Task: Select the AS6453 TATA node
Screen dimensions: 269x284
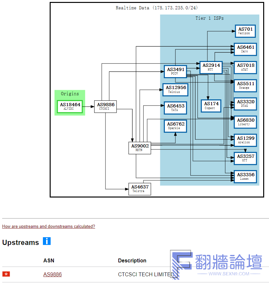Action: click(x=175, y=108)
